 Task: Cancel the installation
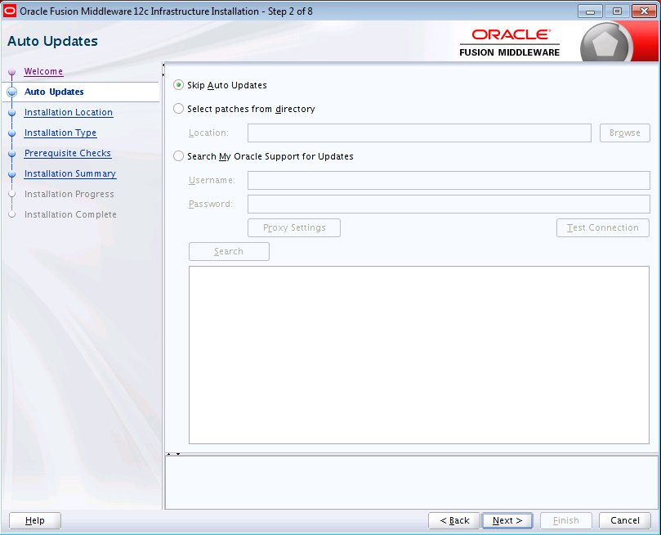click(x=625, y=520)
